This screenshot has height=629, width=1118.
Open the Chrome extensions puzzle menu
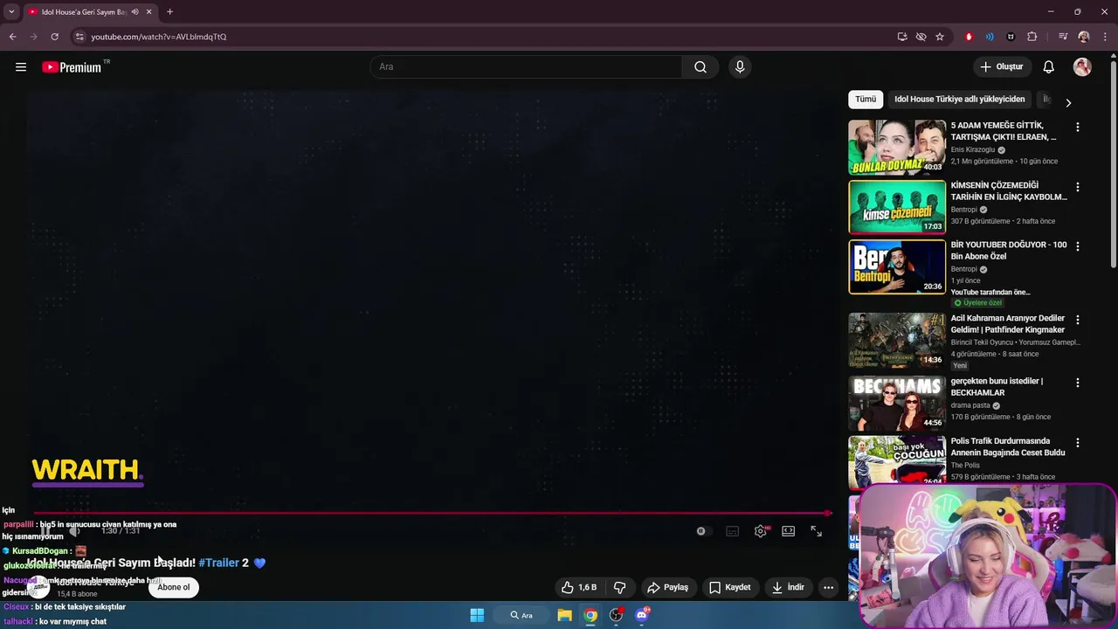(1032, 37)
